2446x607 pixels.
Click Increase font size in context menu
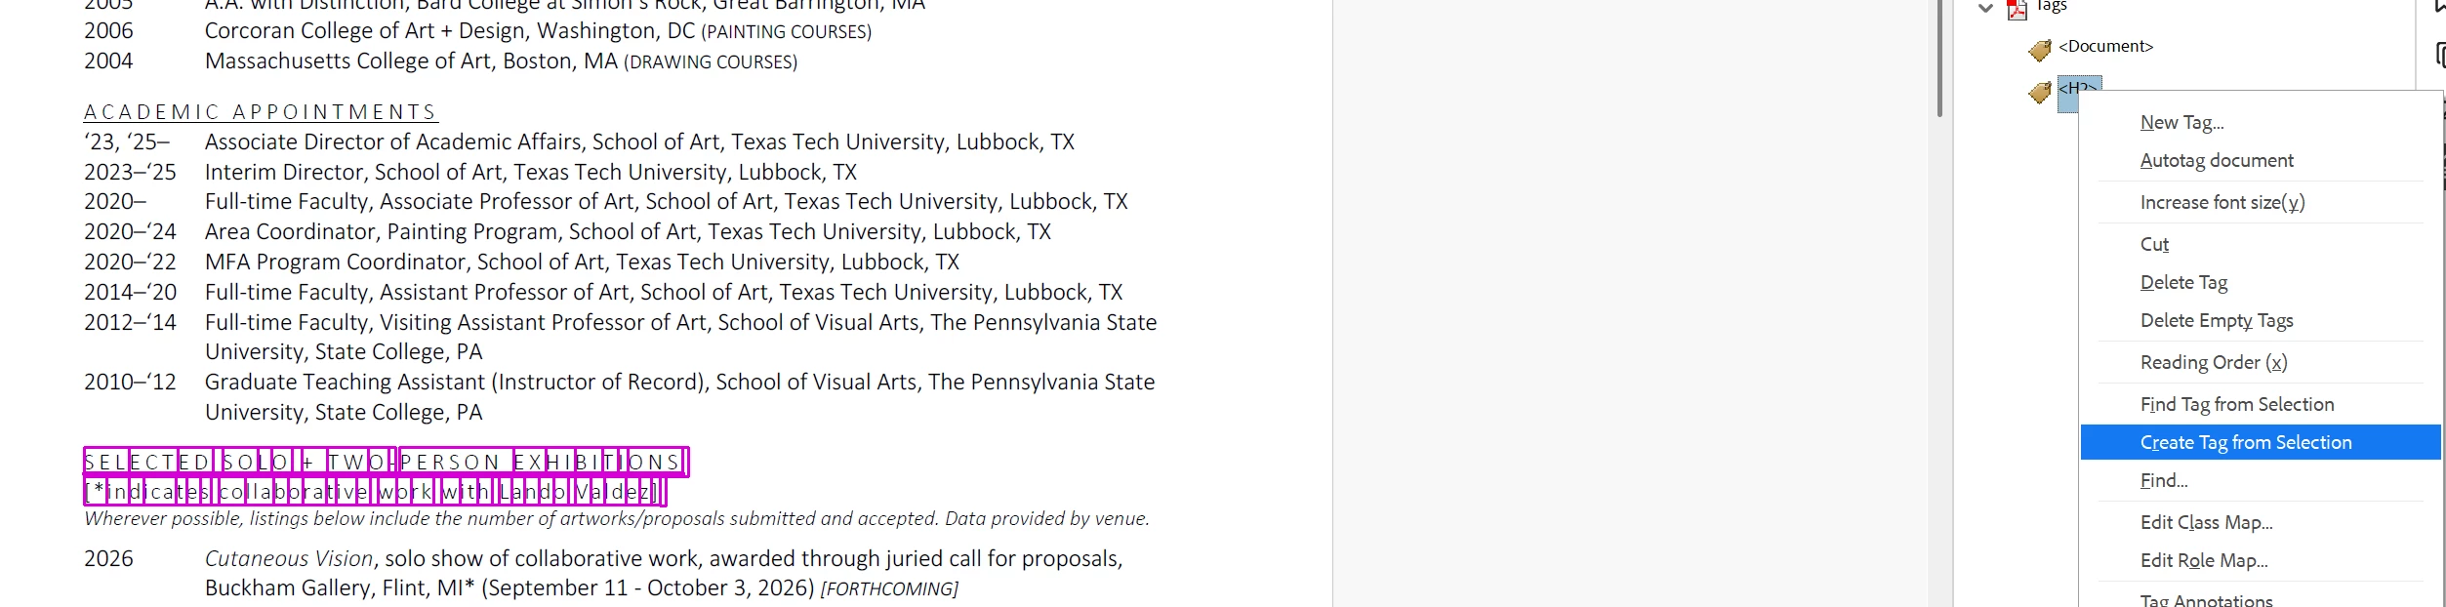coord(2222,202)
